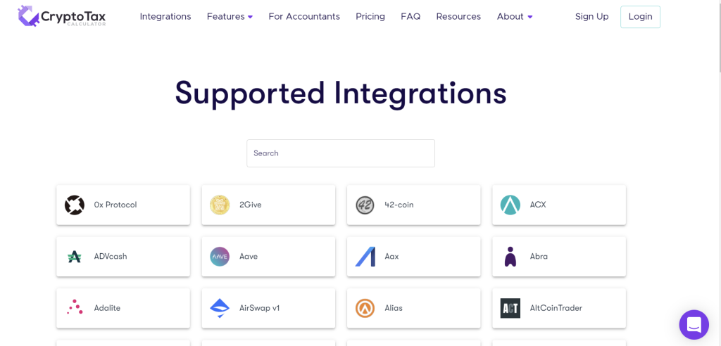Screen dimensions: 721x346
Task: Open the Integrations nav item
Action: pyautogui.click(x=165, y=17)
